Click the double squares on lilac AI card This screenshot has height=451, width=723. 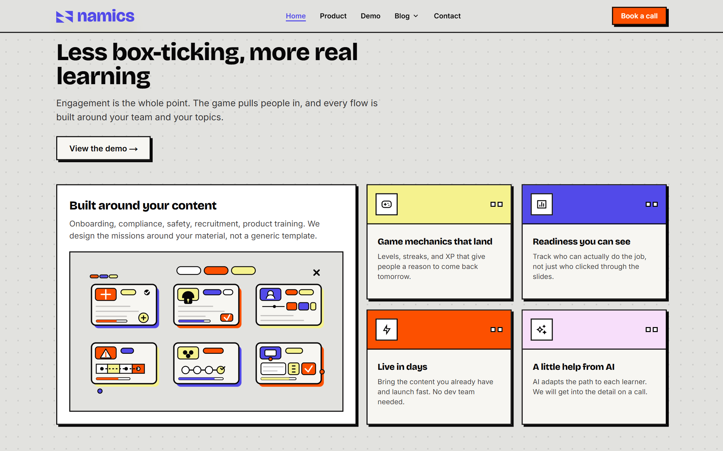click(652, 329)
